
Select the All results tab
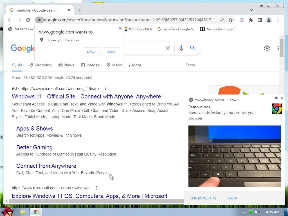[17, 65]
